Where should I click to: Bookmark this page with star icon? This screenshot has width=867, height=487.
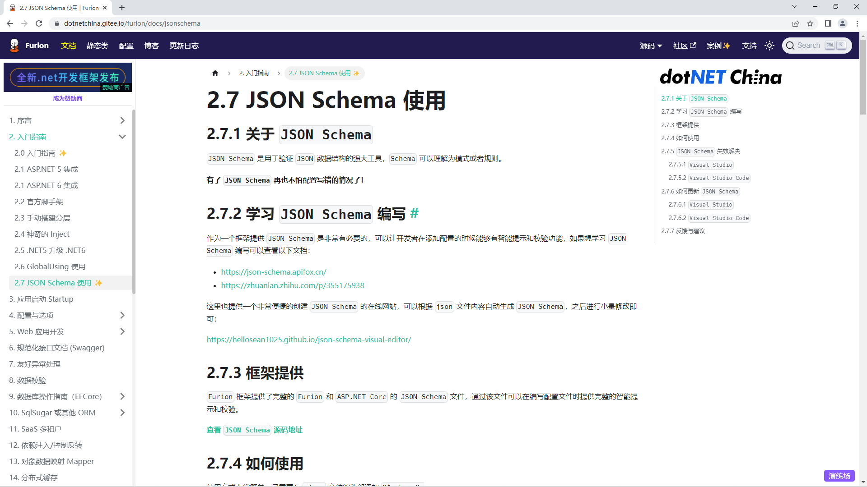coord(810,23)
